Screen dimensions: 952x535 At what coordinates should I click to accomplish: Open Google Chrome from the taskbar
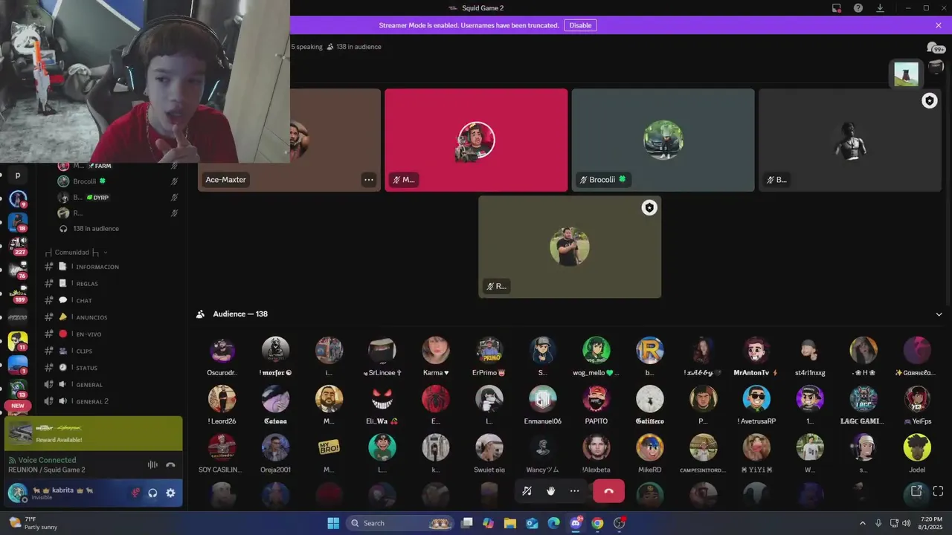click(x=597, y=523)
